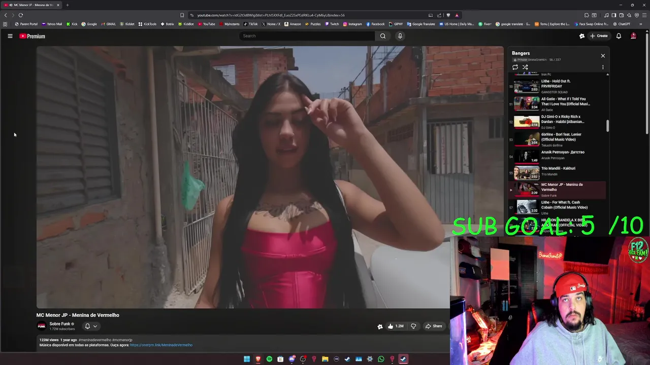Click the Sobre Funk channel avatar
This screenshot has height=365, width=650.
click(x=42, y=326)
